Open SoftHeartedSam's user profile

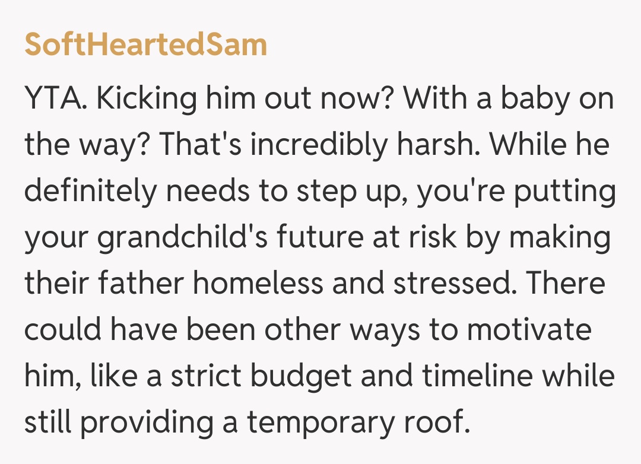tap(145, 46)
